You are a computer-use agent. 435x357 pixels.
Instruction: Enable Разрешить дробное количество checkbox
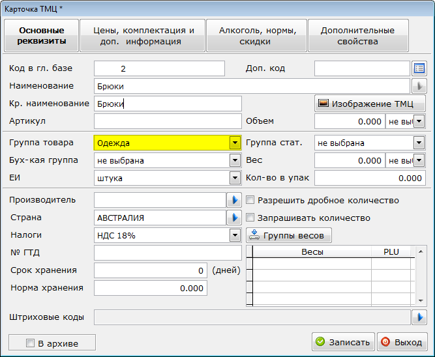click(x=250, y=200)
